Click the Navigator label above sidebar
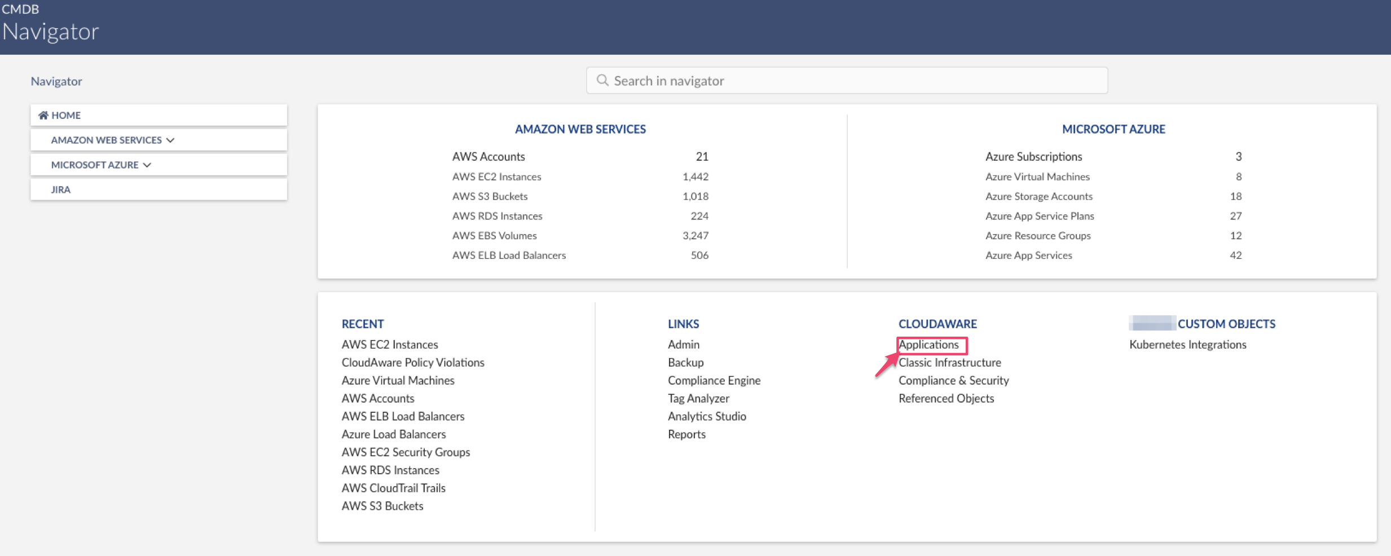This screenshot has width=1391, height=556. [x=56, y=81]
